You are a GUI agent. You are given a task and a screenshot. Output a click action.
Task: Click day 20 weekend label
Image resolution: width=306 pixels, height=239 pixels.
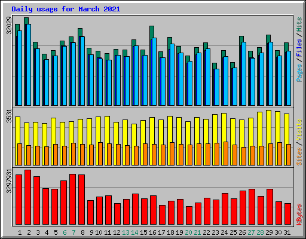188,232
